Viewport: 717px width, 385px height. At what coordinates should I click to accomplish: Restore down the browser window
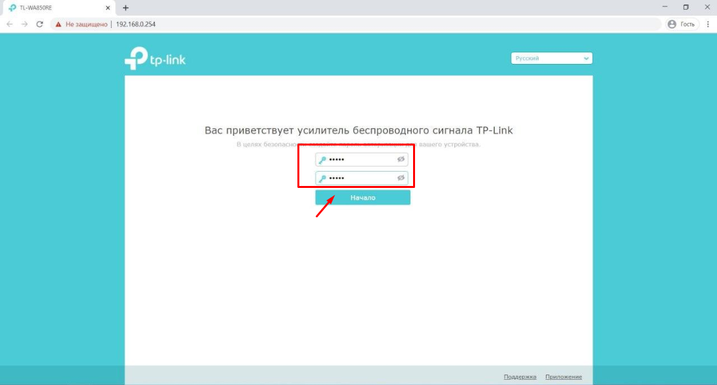point(686,7)
